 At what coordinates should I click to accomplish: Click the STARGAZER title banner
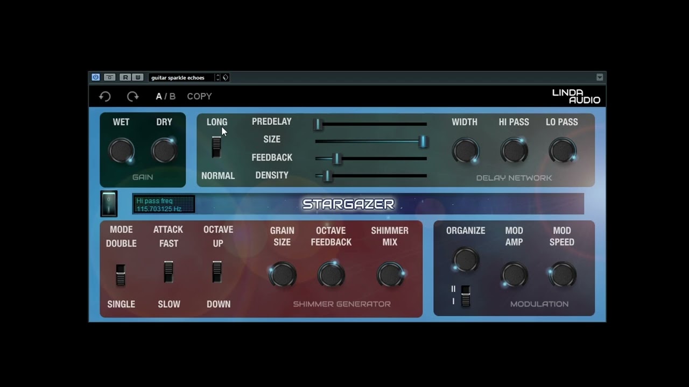tap(348, 204)
